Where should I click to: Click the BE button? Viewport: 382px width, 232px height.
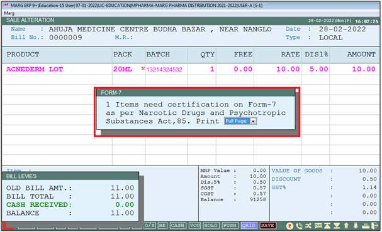(x=162, y=226)
